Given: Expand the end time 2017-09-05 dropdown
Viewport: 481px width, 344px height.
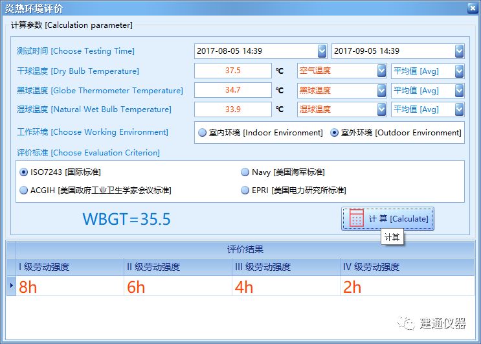Looking at the screenshot, I should (459, 51).
